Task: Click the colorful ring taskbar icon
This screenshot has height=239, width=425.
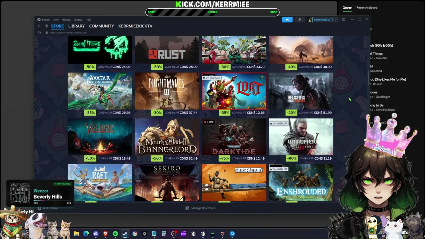Action: pyautogui.click(x=135, y=234)
